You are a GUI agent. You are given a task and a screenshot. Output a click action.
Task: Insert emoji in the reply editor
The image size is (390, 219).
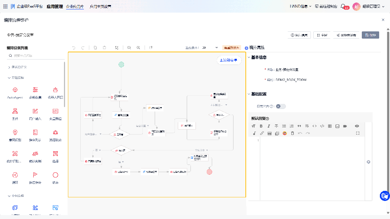(285, 133)
